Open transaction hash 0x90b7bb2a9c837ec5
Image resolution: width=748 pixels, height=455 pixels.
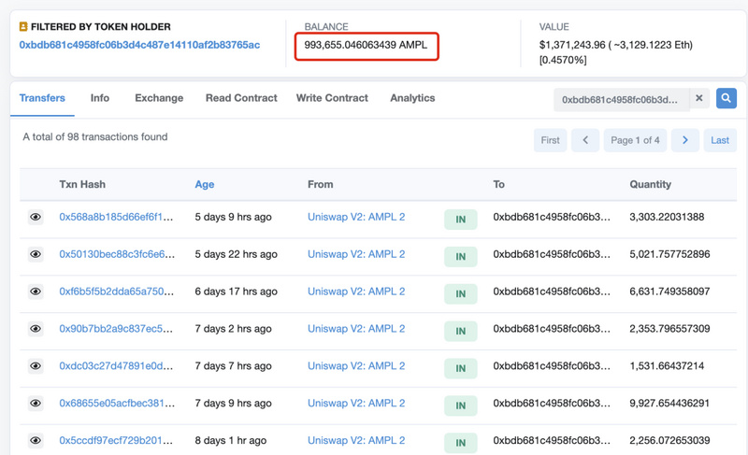[116, 328]
